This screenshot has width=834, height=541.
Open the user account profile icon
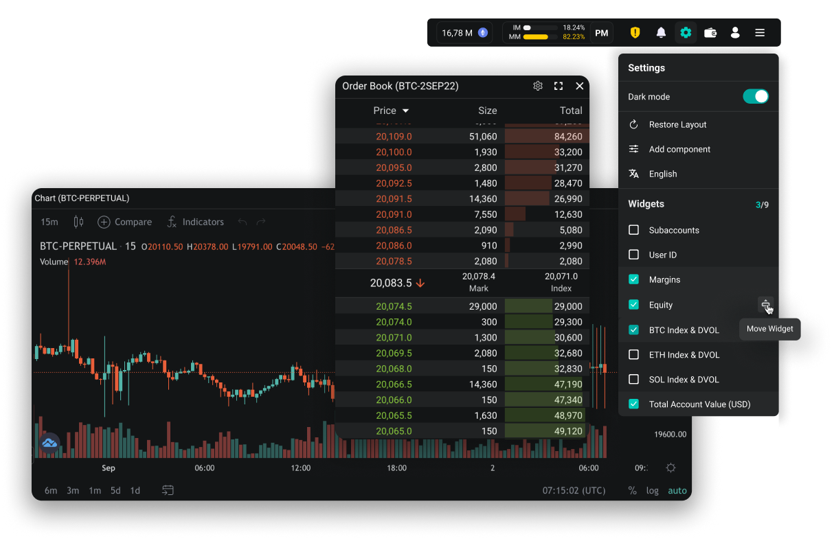pos(735,32)
